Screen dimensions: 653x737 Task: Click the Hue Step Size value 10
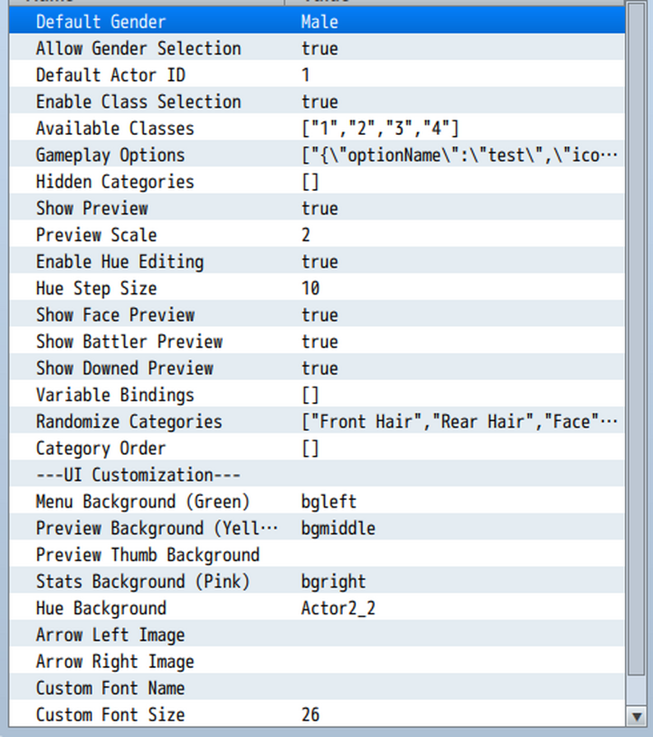311,288
